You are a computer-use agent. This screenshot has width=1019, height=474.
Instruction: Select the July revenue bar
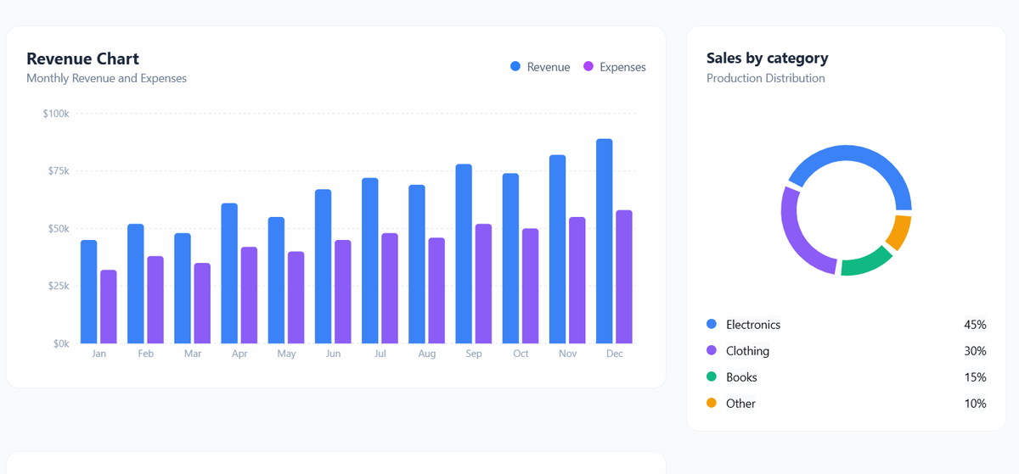pyautogui.click(x=370, y=260)
